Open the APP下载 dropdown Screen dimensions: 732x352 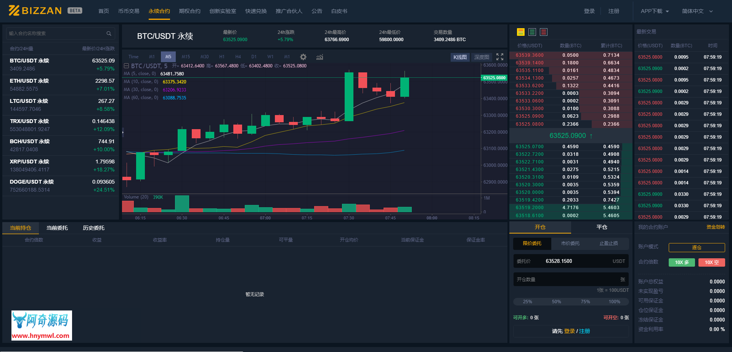[x=655, y=11]
